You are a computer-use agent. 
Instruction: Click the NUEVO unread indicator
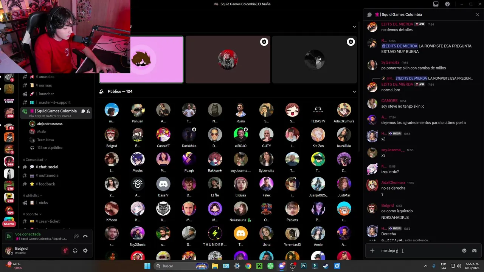tap(9, 224)
